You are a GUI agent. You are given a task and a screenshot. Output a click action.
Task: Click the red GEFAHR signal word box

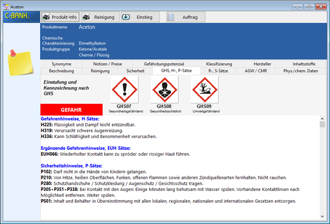(71, 109)
